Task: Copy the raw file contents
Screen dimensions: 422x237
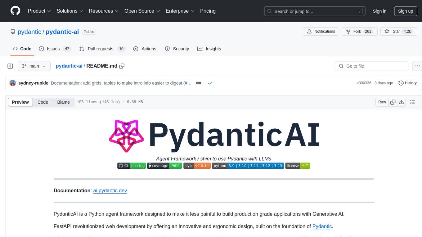Action: pyautogui.click(x=393, y=102)
